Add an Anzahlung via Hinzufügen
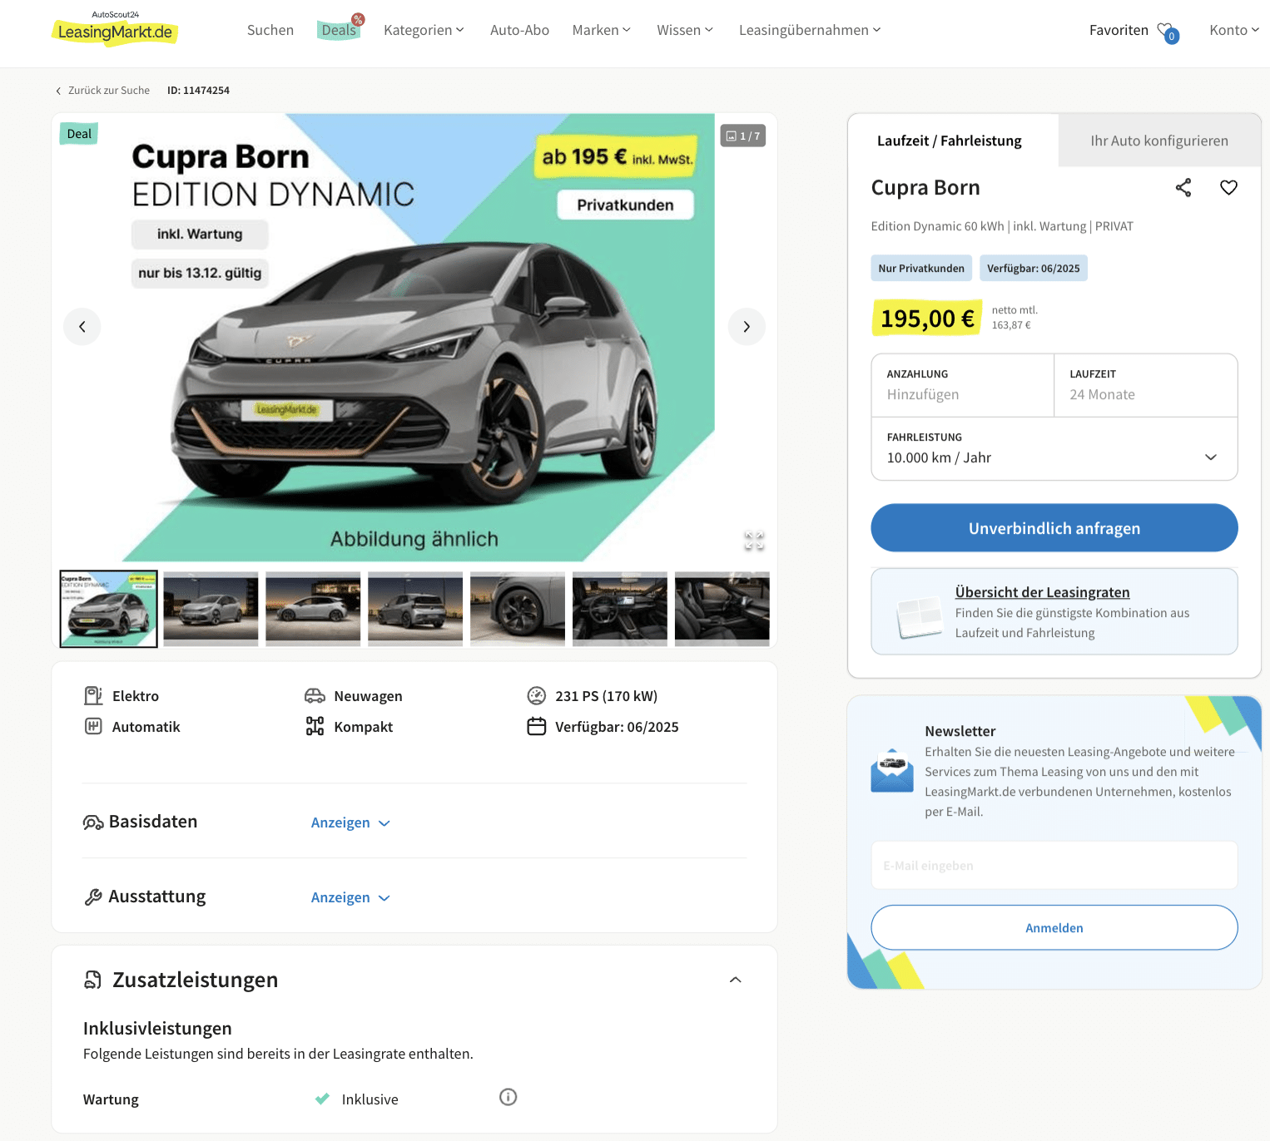Image resolution: width=1270 pixels, height=1141 pixels. [x=962, y=386]
